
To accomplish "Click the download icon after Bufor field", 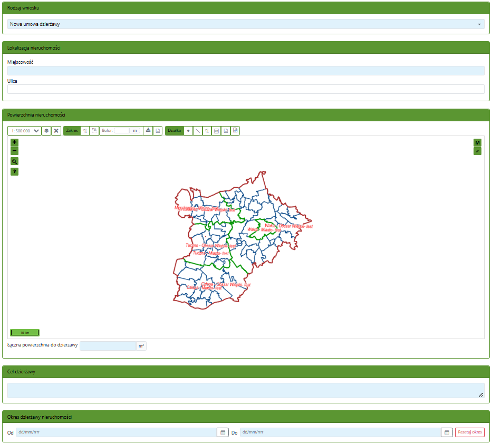I will click(148, 131).
